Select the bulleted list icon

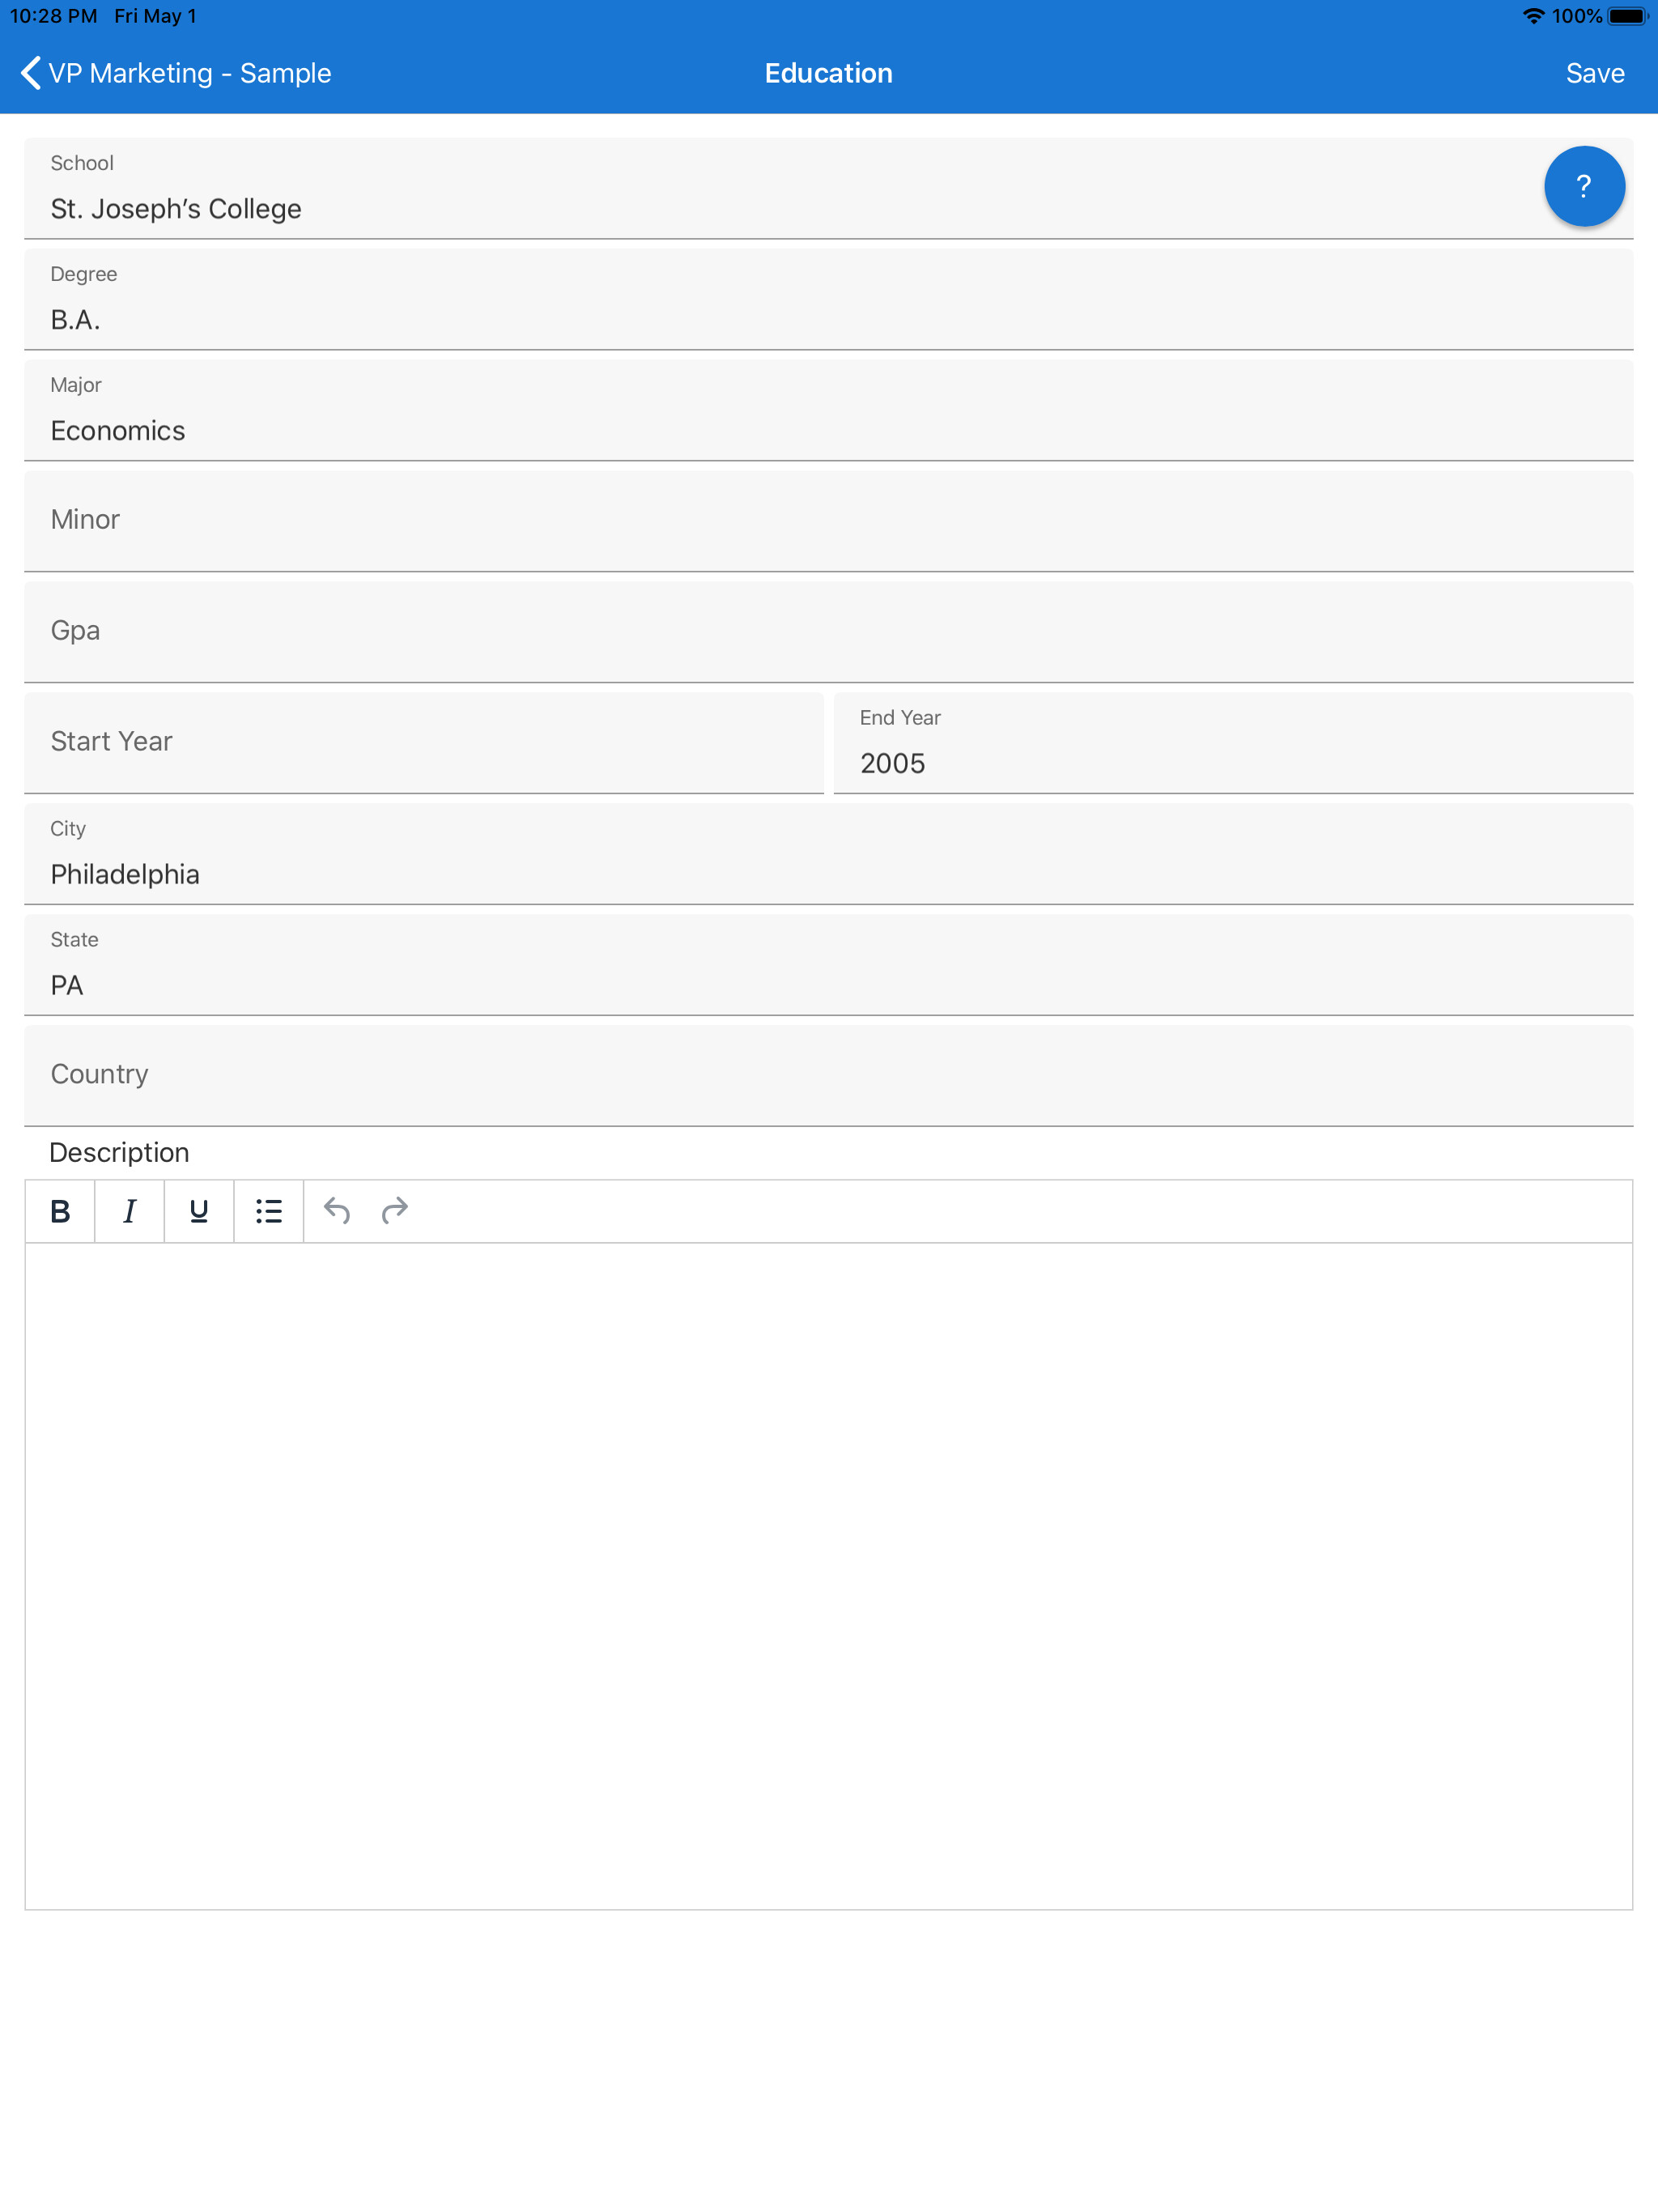click(x=268, y=1211)
